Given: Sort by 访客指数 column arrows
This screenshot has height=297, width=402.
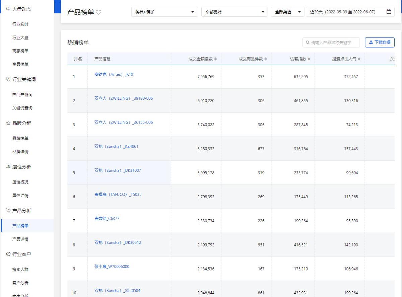Looking at the screenshot, I should tap(309, 59).
